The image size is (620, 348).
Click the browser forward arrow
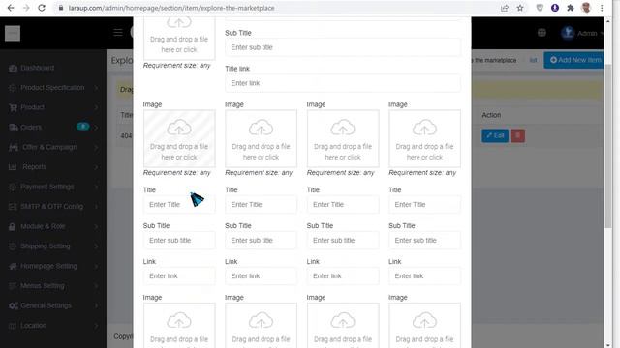[x=26, y=8]
